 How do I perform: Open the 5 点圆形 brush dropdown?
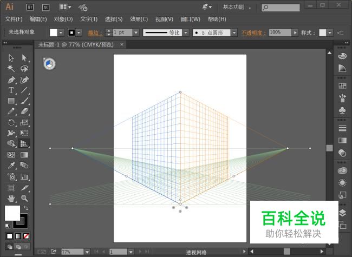234,33
